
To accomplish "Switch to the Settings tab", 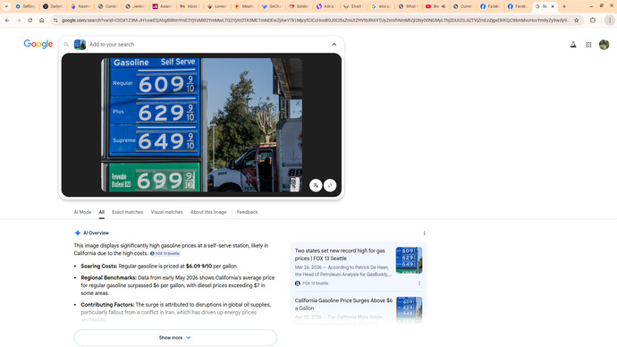I will (25, 6).
